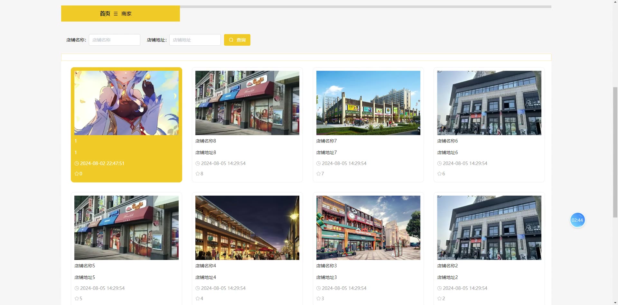Click the 店铺名称2 title text

point(447,266)
